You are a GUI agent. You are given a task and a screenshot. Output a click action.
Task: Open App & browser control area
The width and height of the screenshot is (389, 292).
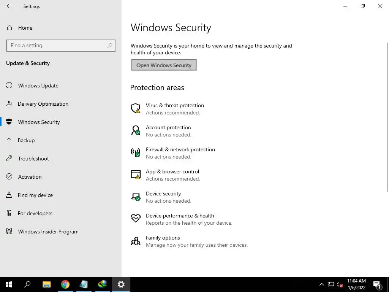172,171
